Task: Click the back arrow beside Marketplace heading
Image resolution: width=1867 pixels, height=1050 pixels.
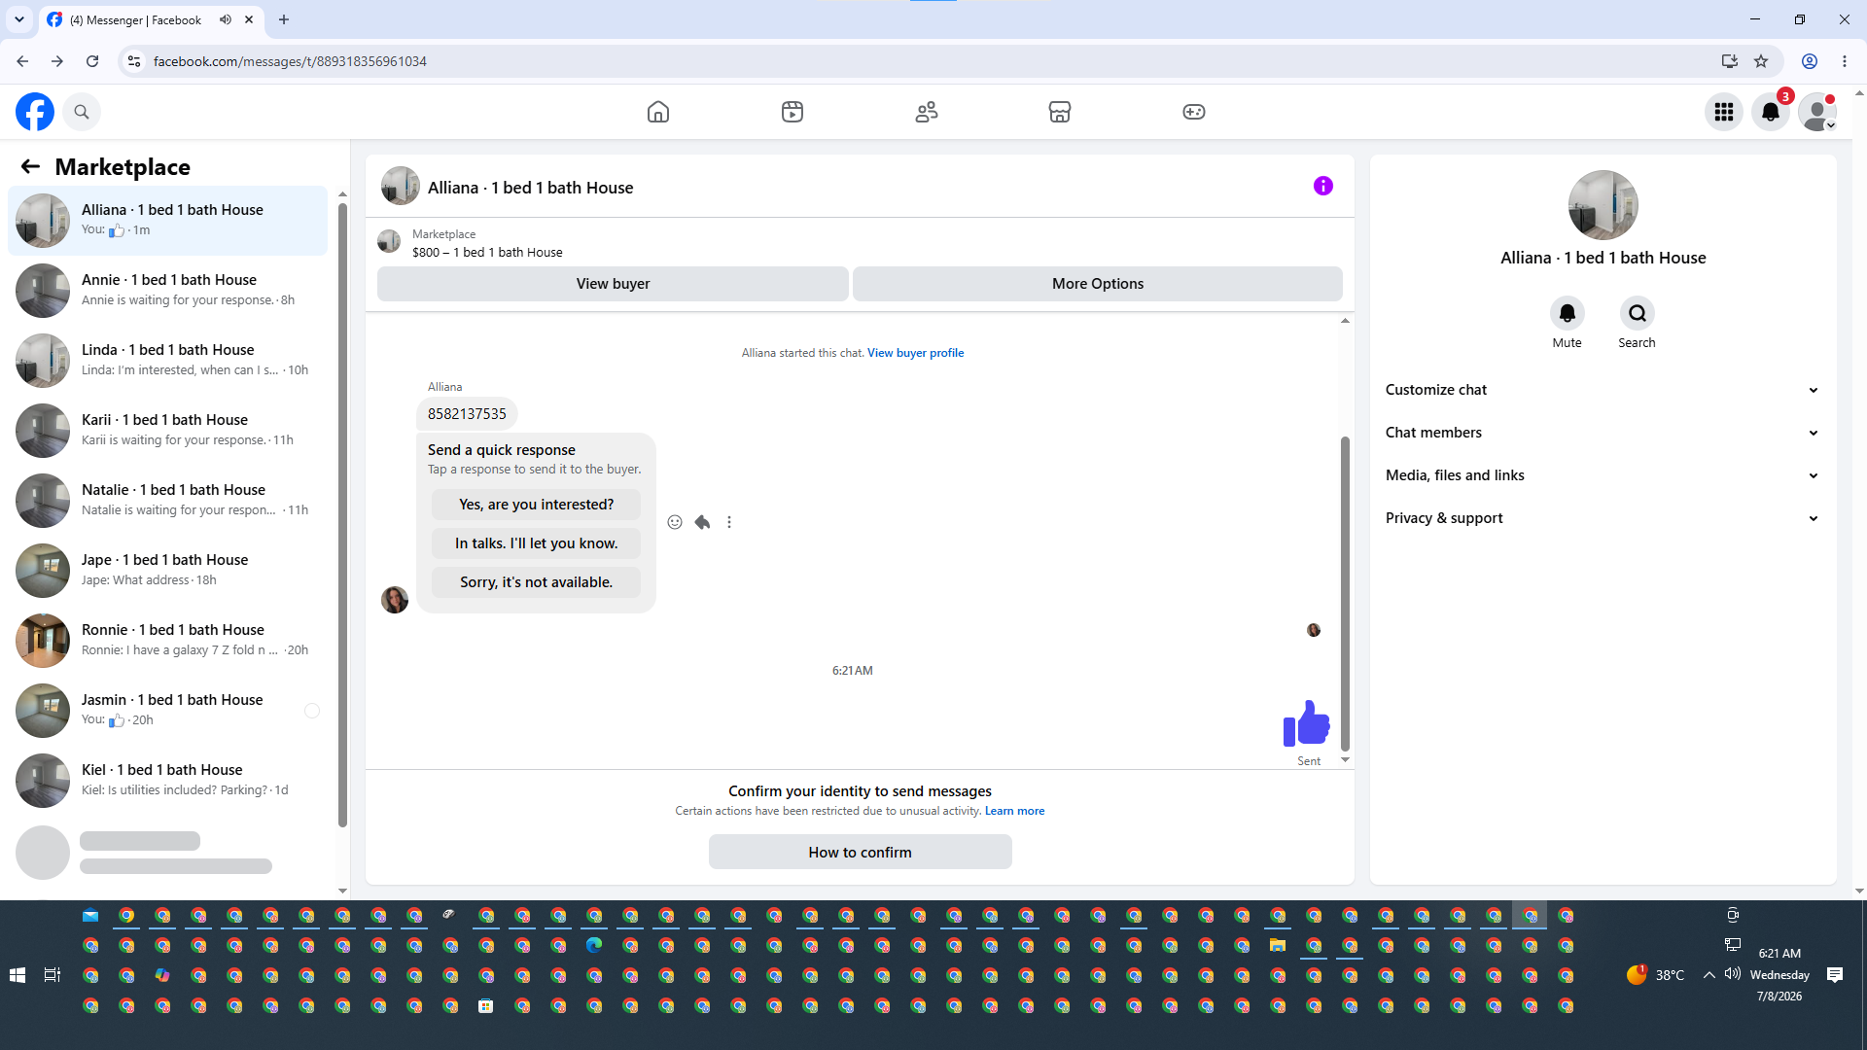Action: pos(30,166)
